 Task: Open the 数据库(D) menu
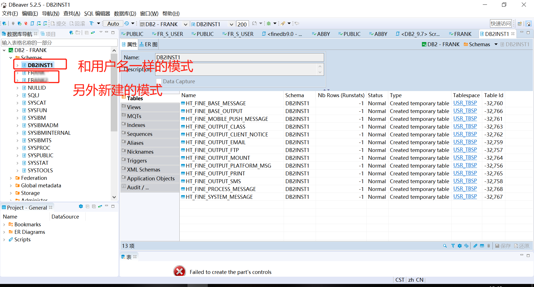[x=125, y=13]
